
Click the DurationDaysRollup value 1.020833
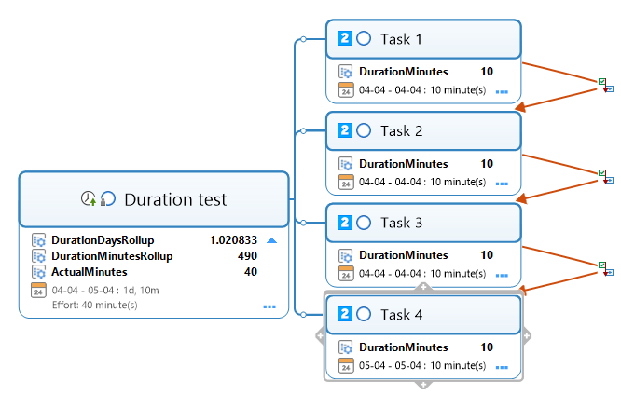pyautogui.click(x=233, y=240)
